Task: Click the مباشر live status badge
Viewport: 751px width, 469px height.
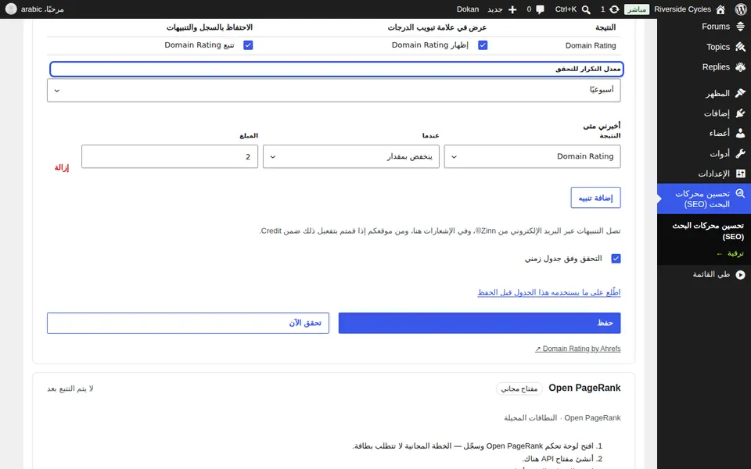Action: 637,9
